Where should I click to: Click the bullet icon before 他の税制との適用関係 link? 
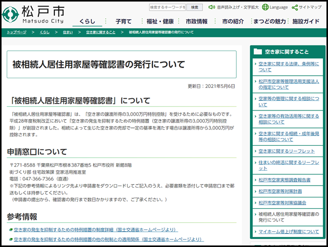(x=11, y=239)
